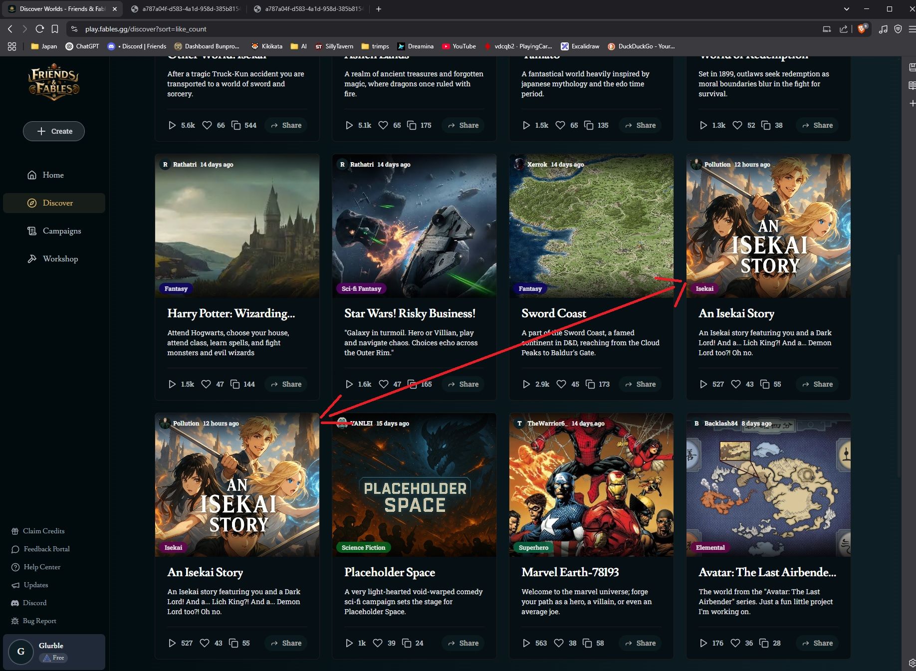916x671 pixels.
Task: Click the Create button
Action: pyautogui.click(x=54, y=131)
